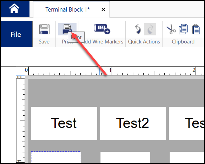Add Wire Markers icon

102,29
